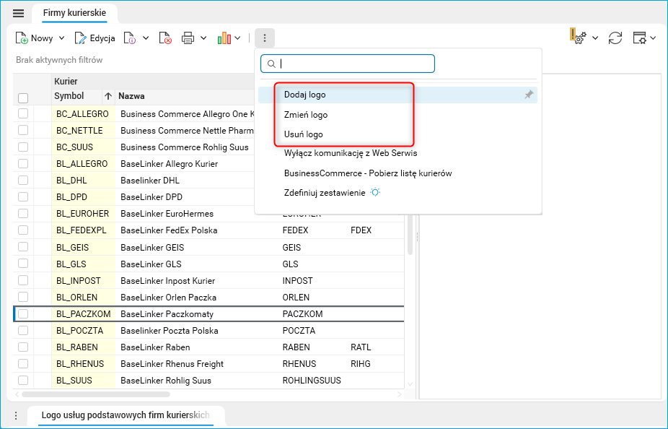Click the delete record icon
Screen dimensions: 668x429
165,38
